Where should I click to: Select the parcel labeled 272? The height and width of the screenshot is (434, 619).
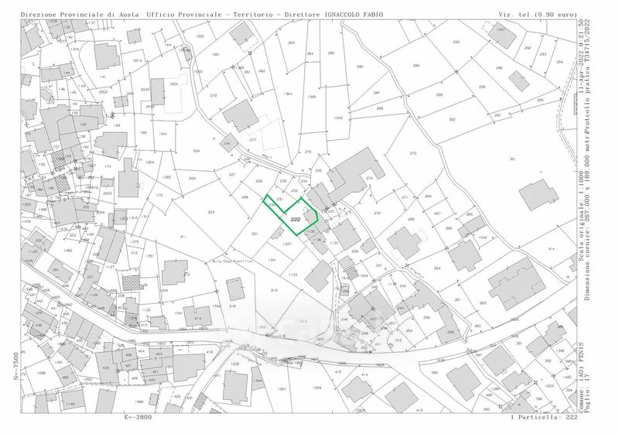pyautogui.click(x=377, y=213)
